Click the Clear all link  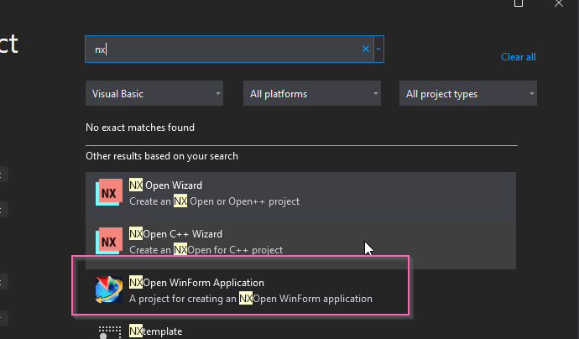[x=518, y=57]
